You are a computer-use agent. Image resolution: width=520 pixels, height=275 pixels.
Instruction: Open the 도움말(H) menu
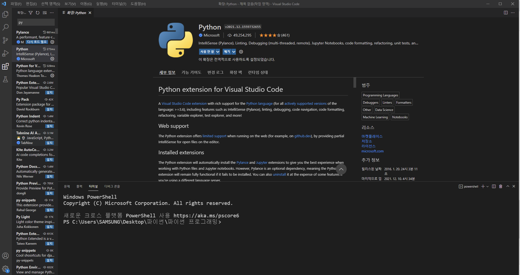pos(138,4)
